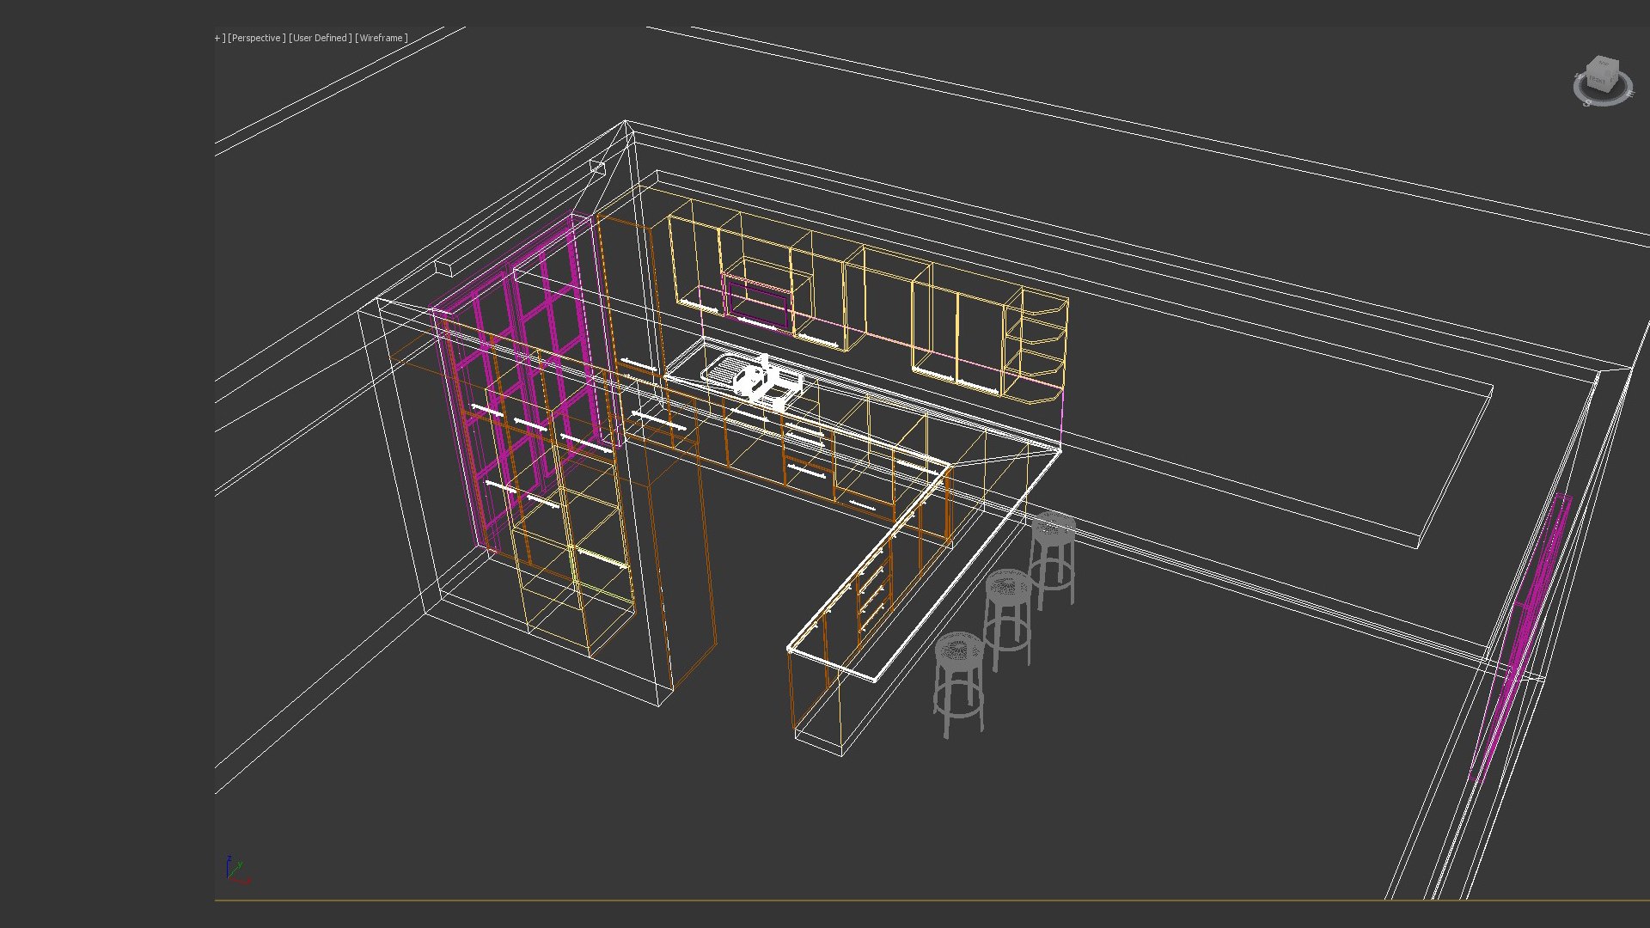Image resolution: width=1650 pixels, height=928 pixels.
Task: Open the [Perspective] viewport label menu
Action: click(x=256, y=38)
